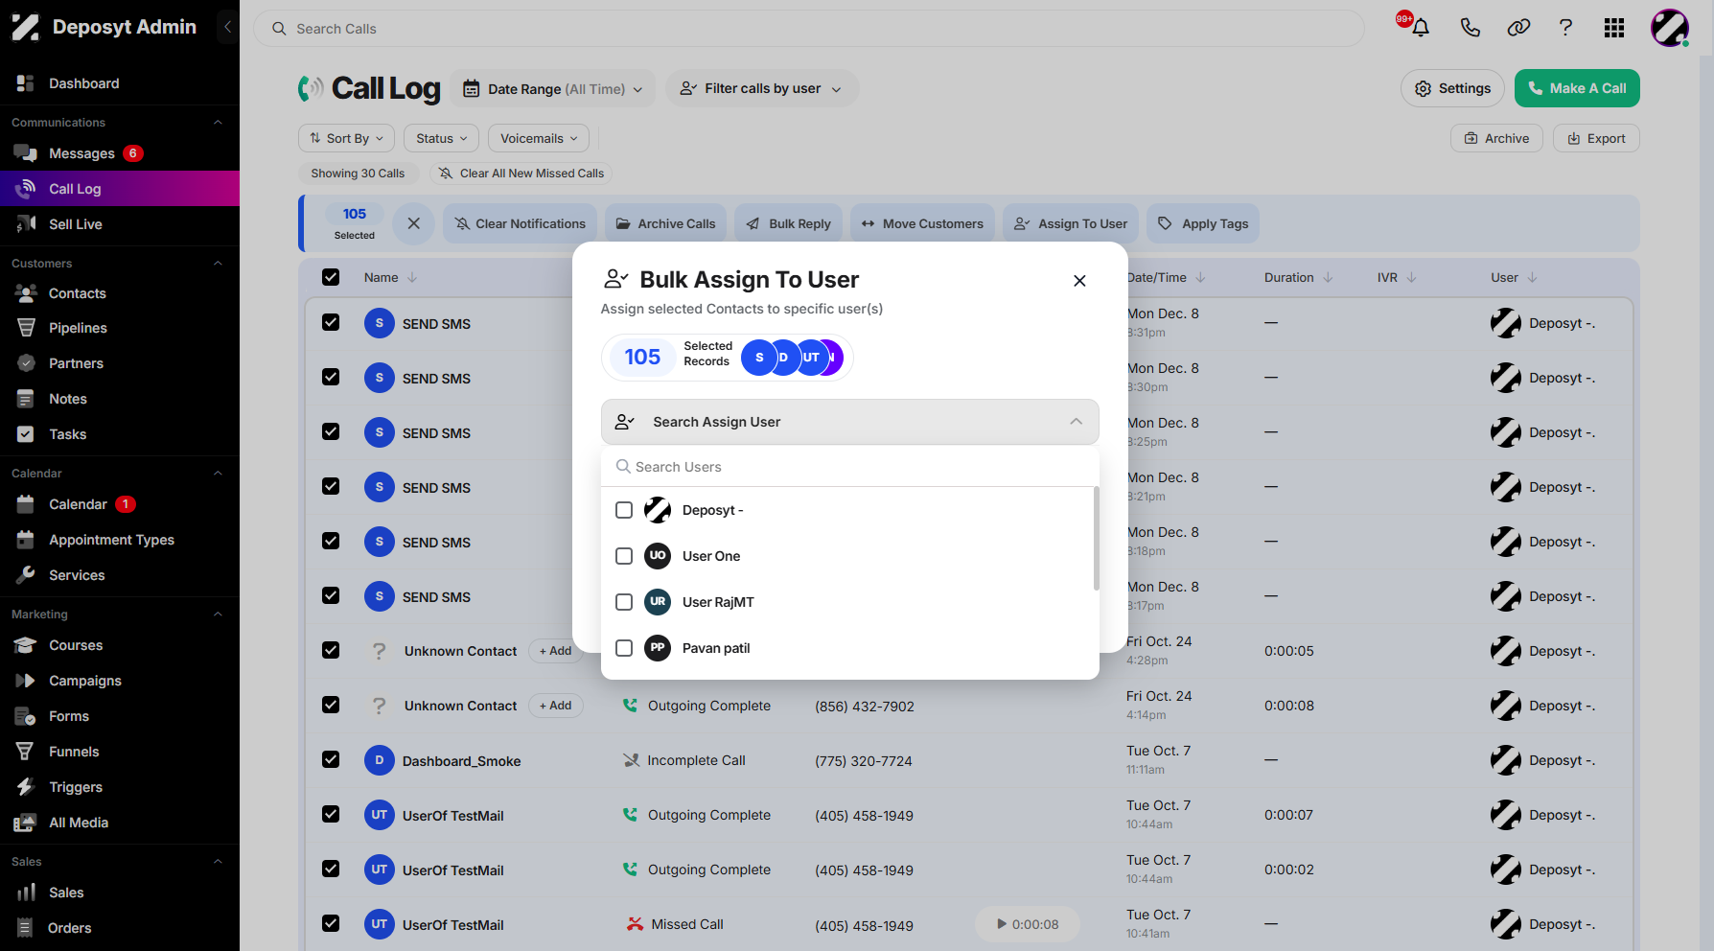Open the notifications bell icon
Image resolution: width=1714 pixels, height=951 pixels.
click(1421, 28)
